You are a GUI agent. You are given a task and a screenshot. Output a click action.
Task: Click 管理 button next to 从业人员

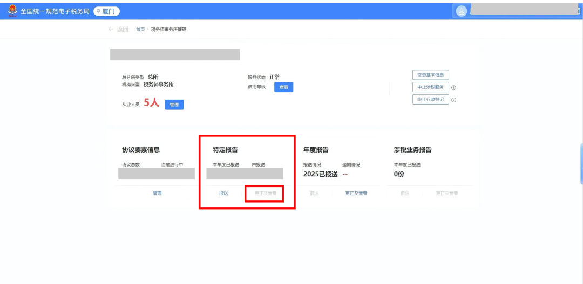click(x=174, y=105)
